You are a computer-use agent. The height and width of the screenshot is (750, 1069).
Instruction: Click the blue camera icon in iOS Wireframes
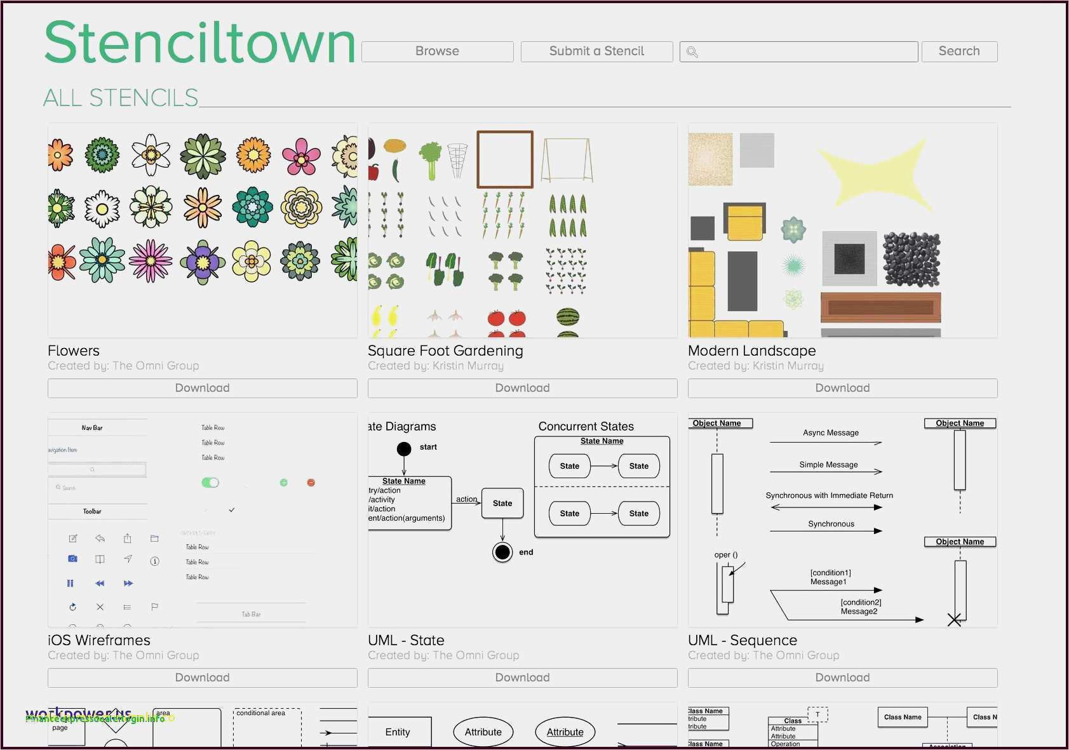point(72,559)
